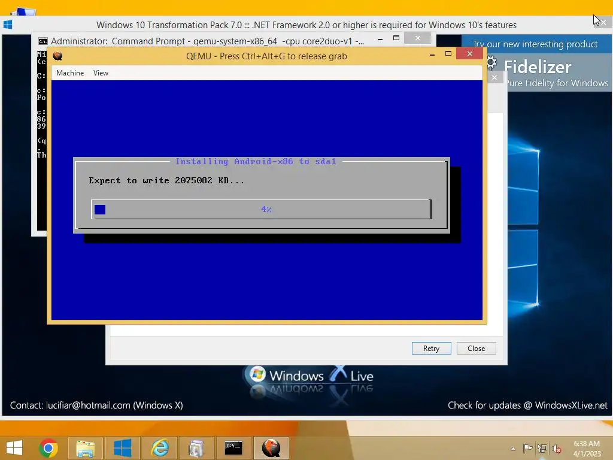Open the Windows Start button on taskbar
This screenshot has width=613, height=460.
14,448
